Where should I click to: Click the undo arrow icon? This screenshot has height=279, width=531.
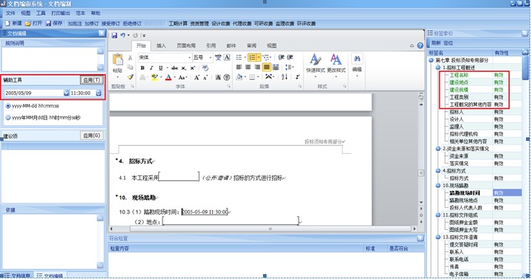pyautogui.click(x=123, y=36)
